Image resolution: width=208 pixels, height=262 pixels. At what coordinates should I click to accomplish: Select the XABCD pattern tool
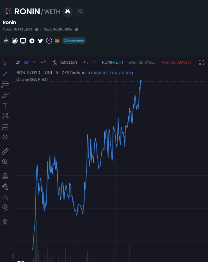5,116
